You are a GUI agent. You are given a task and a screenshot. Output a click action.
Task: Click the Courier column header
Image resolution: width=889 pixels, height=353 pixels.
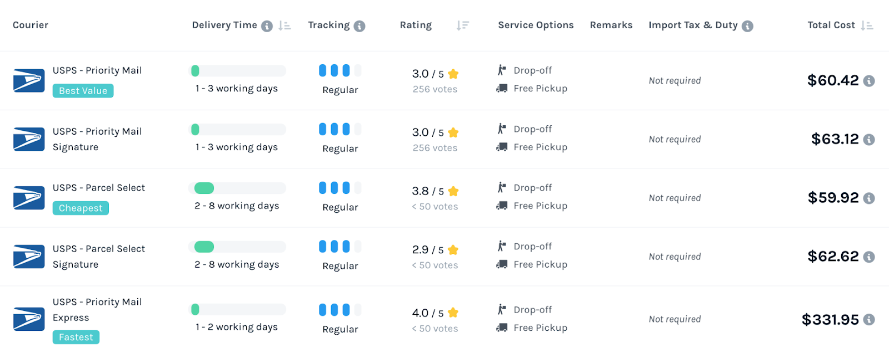(31, 25)
